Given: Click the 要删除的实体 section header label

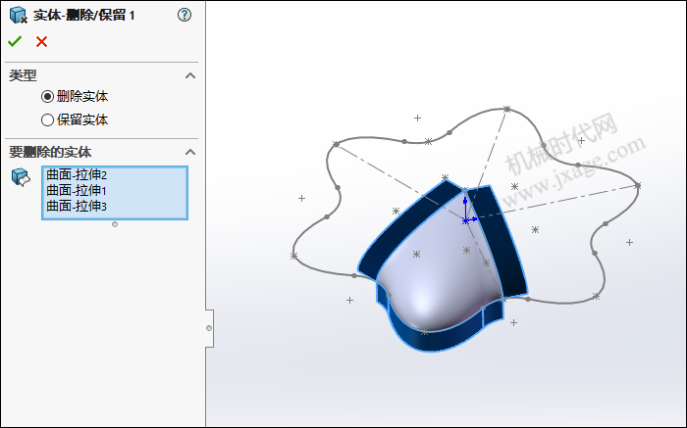Looking at the screenshot, I should point(50,152).
